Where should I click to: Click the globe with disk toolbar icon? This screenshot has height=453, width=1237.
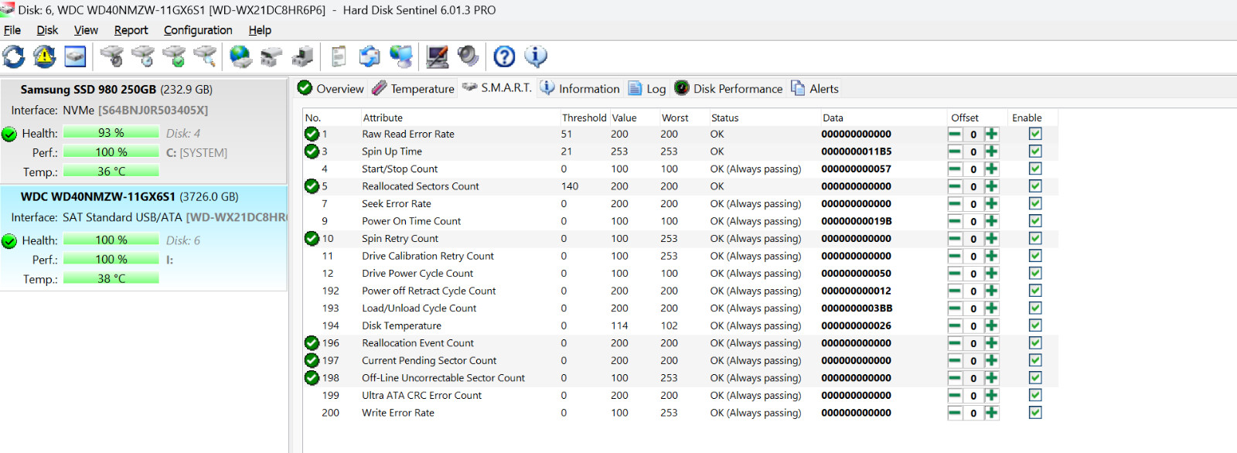coord(240,56)
